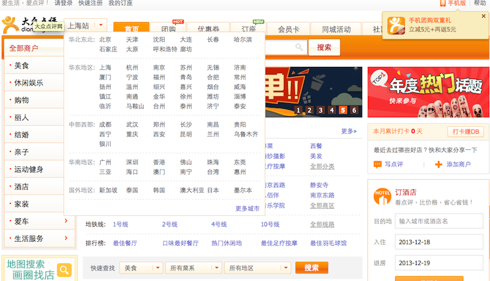Click the orange HOTEL icon
The height and width of the screenshot is (281, 490).
[x=382, y=196]
